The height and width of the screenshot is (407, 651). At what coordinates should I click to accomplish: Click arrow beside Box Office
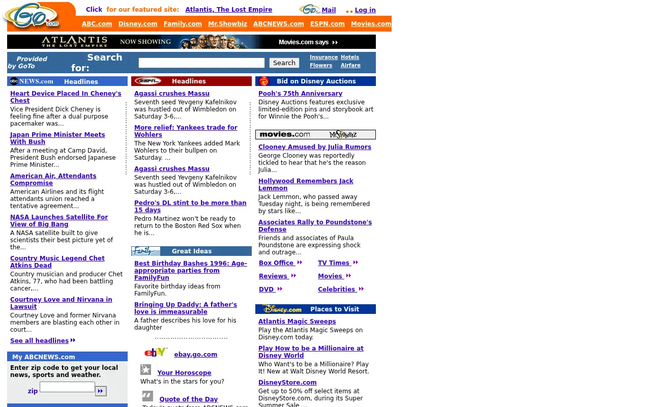click(300, 263)
